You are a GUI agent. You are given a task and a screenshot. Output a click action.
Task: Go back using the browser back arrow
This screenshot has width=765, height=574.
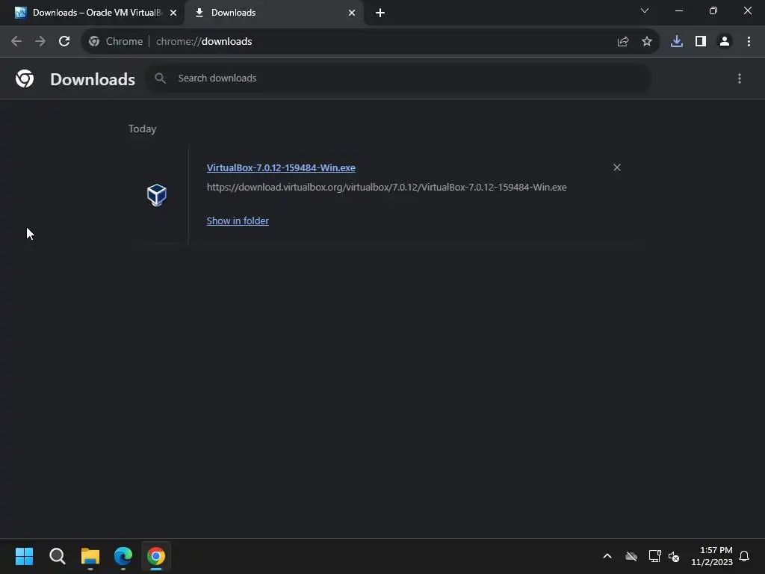coord(16,42)
